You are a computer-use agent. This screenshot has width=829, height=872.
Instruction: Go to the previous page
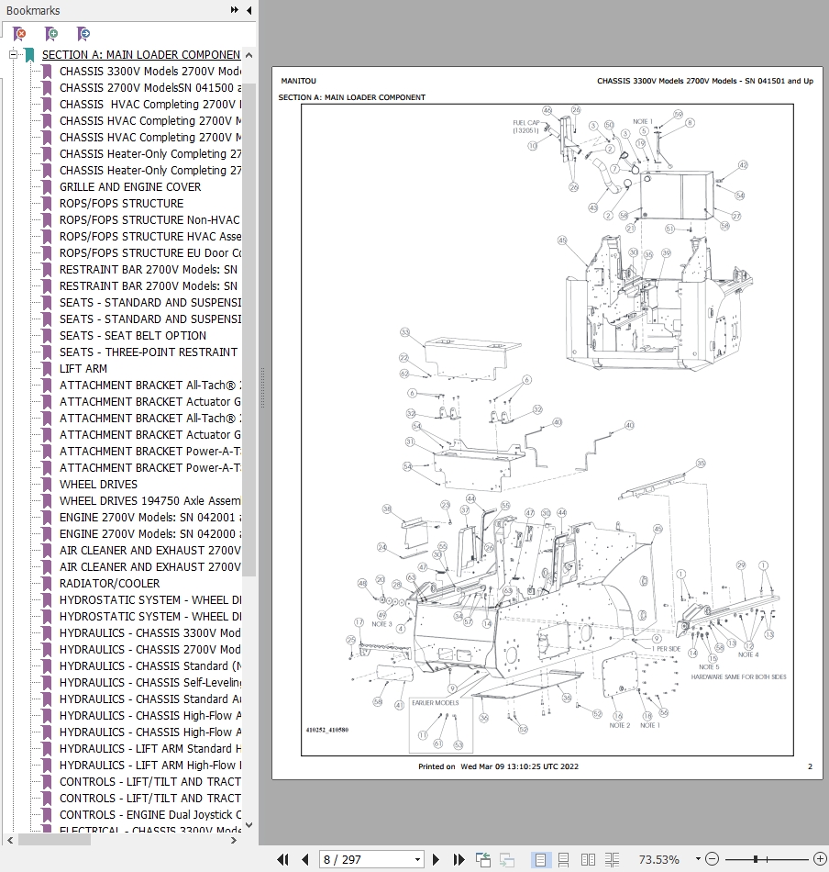(305, 860)
